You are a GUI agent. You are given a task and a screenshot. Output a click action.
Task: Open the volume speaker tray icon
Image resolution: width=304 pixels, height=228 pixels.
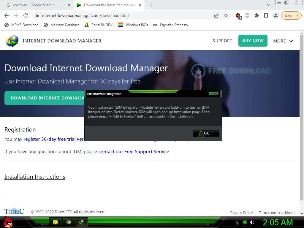coord(252,222)
